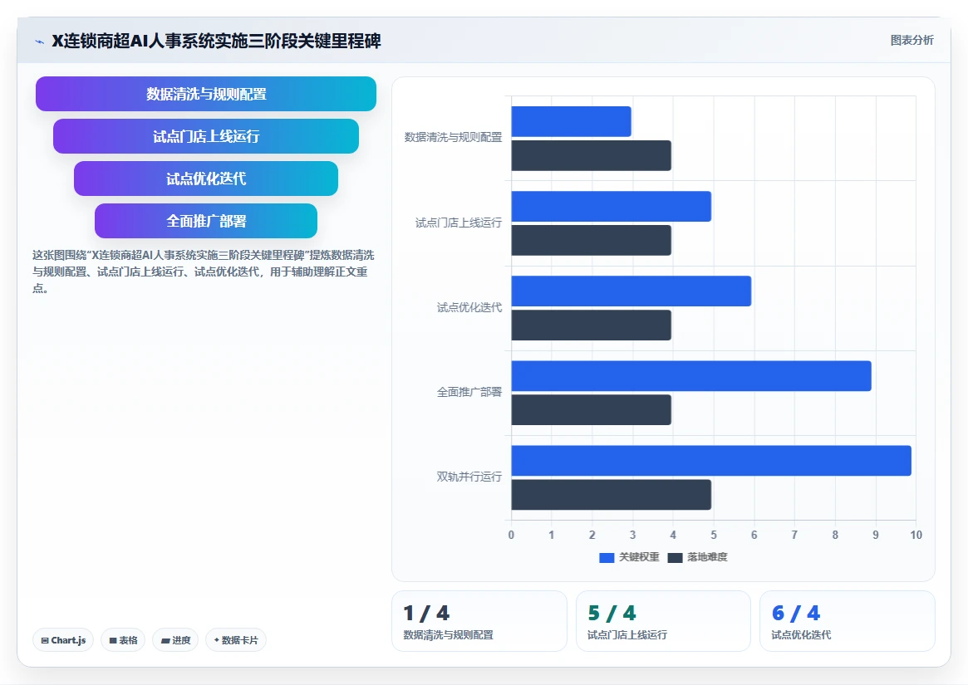Image resolution: width=968 pixels, height=685 pixels.
Task: Click the 落地难度 legend label
Action: [x=707, y=557]
